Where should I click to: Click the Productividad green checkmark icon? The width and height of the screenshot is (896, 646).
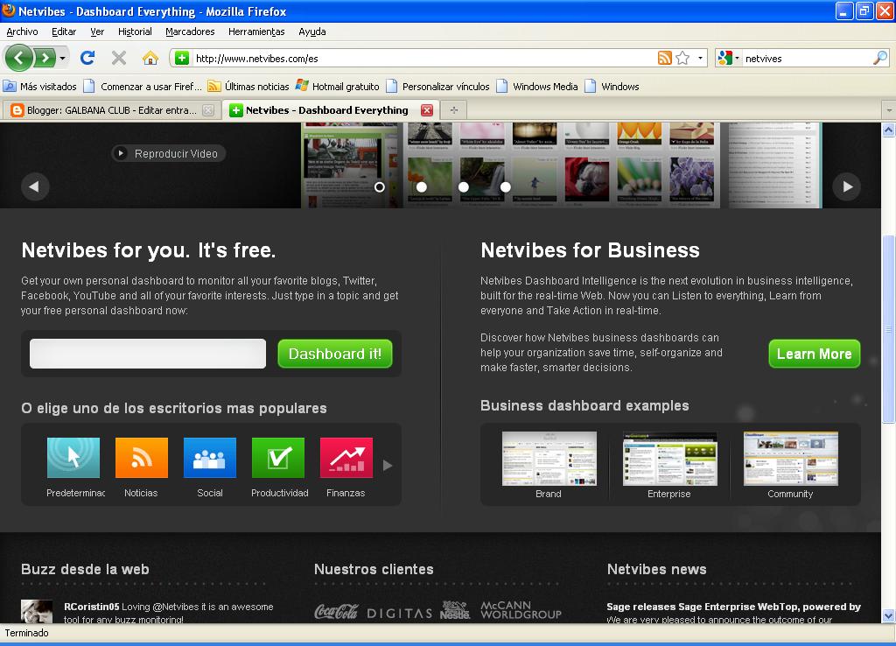277,457
